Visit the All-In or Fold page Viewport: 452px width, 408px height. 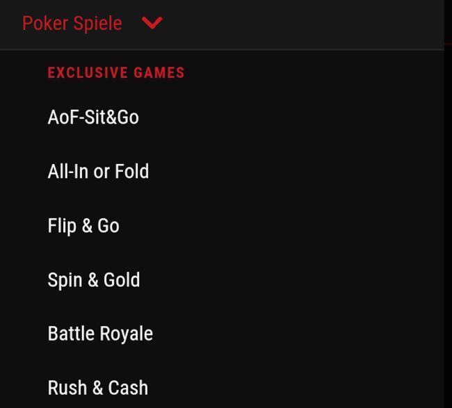(98, 171)
